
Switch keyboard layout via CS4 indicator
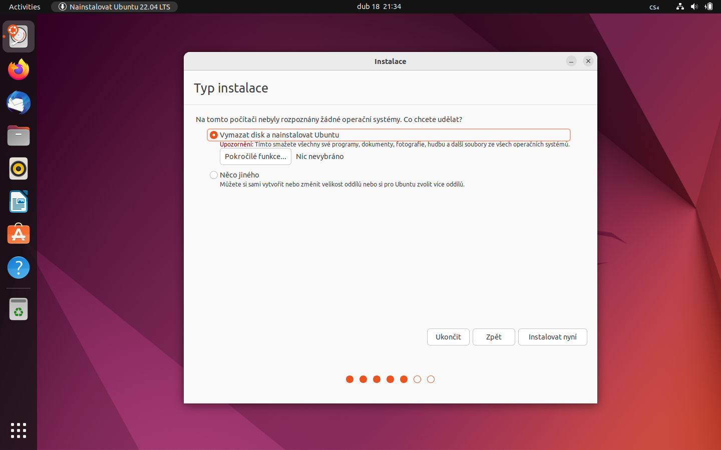(654, 6)
